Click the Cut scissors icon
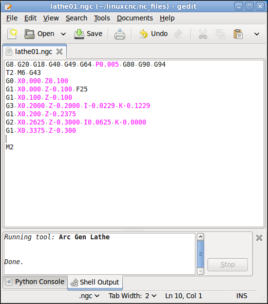 (203, 34)
